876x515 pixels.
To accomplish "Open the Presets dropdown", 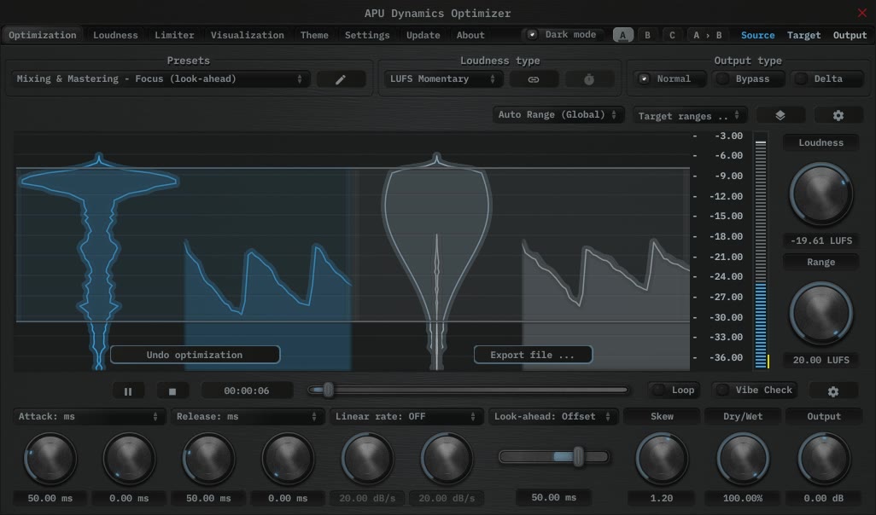I will (161, 79).
